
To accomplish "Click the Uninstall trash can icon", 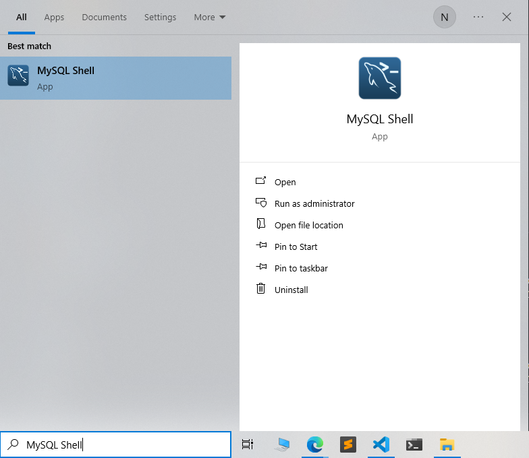I will (x=260, y=288).
